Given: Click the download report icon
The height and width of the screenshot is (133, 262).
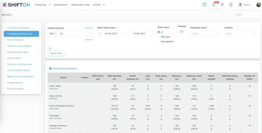Looking at the screenshot, I should pos(50,48).
